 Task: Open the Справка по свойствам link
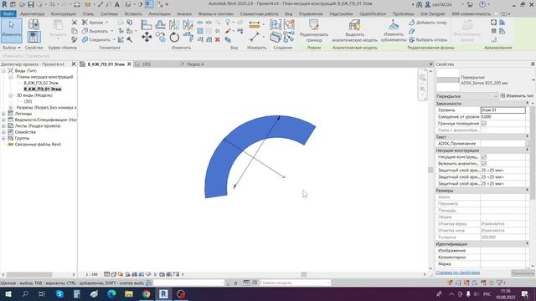[458, 273]
